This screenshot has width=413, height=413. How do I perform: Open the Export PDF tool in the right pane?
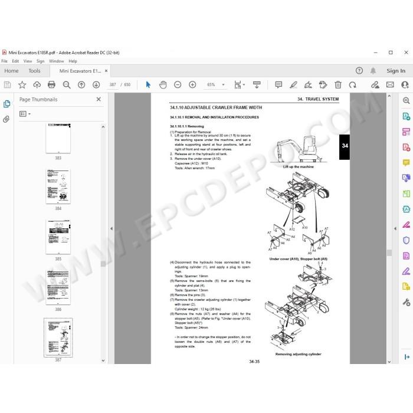pos(406,116)
